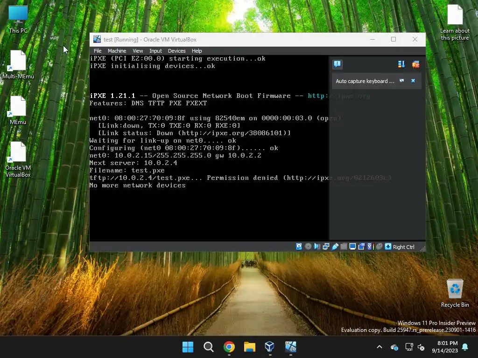
Task: Click the hard disk activity status icon
Action: click(x=299, y=247)
